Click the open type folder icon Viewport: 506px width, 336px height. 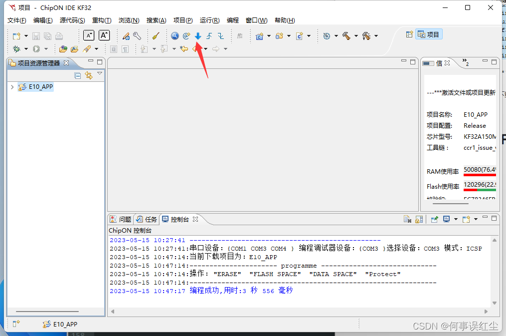[63, 49]
